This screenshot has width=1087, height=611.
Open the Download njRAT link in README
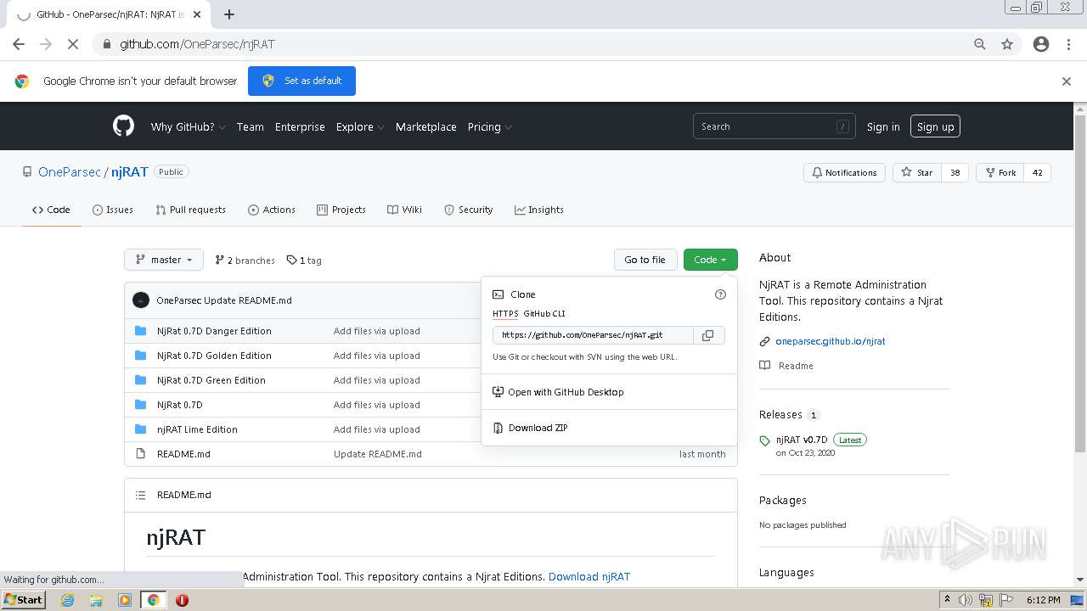(x=589, y=576)
